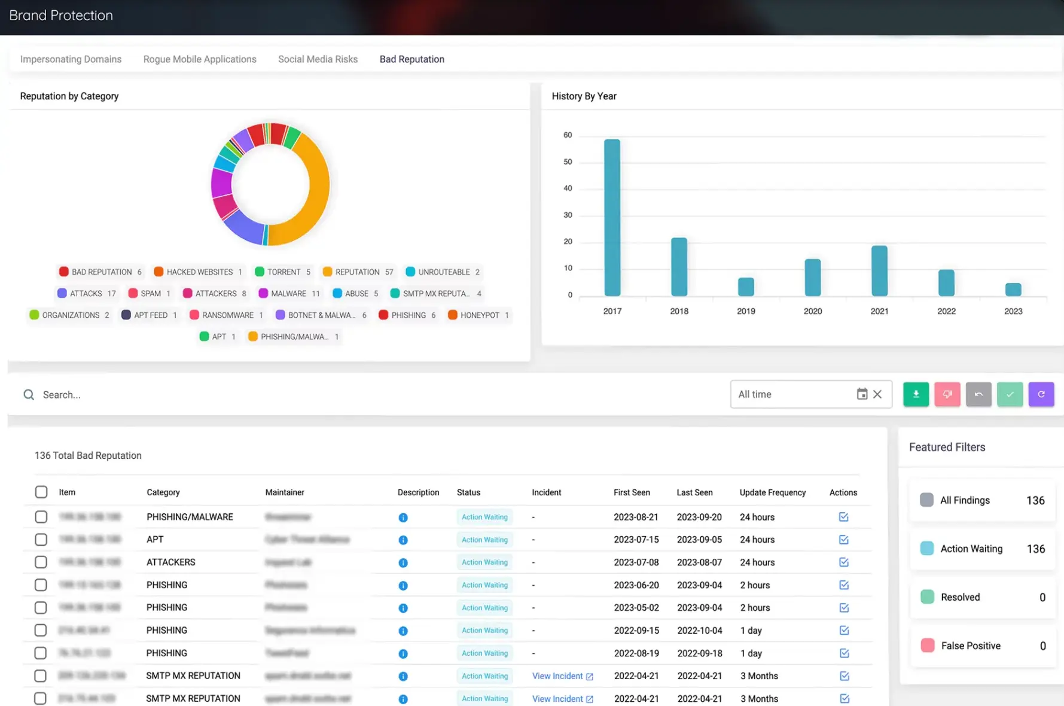Click the green download export button

[916, 394]
